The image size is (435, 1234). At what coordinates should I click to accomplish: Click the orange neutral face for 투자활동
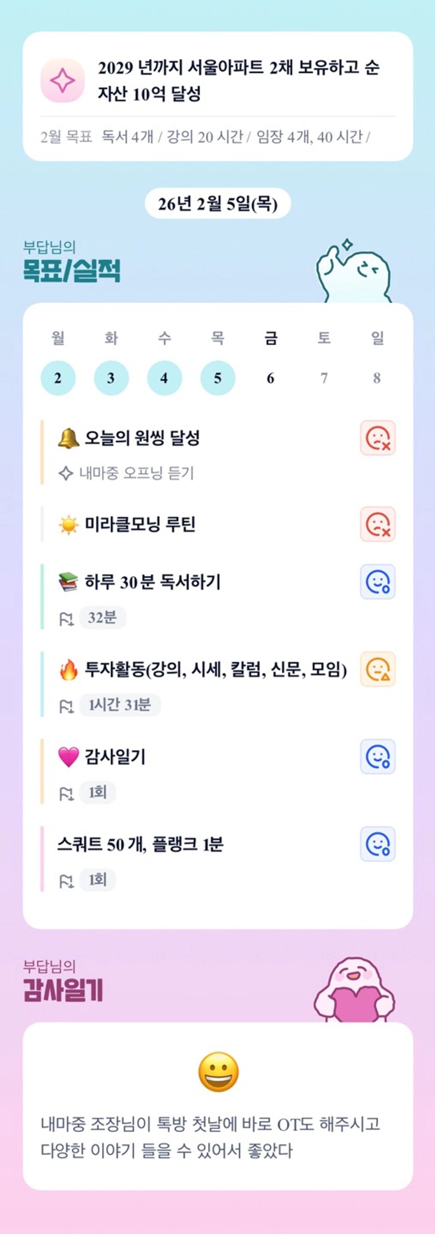point(377,669)
